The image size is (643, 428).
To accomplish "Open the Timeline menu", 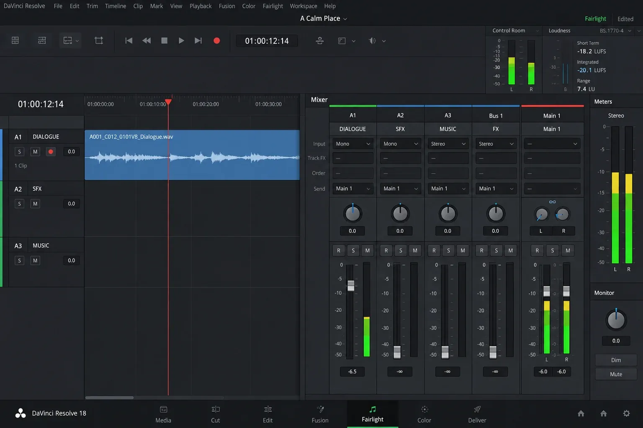I will (116, 6).
